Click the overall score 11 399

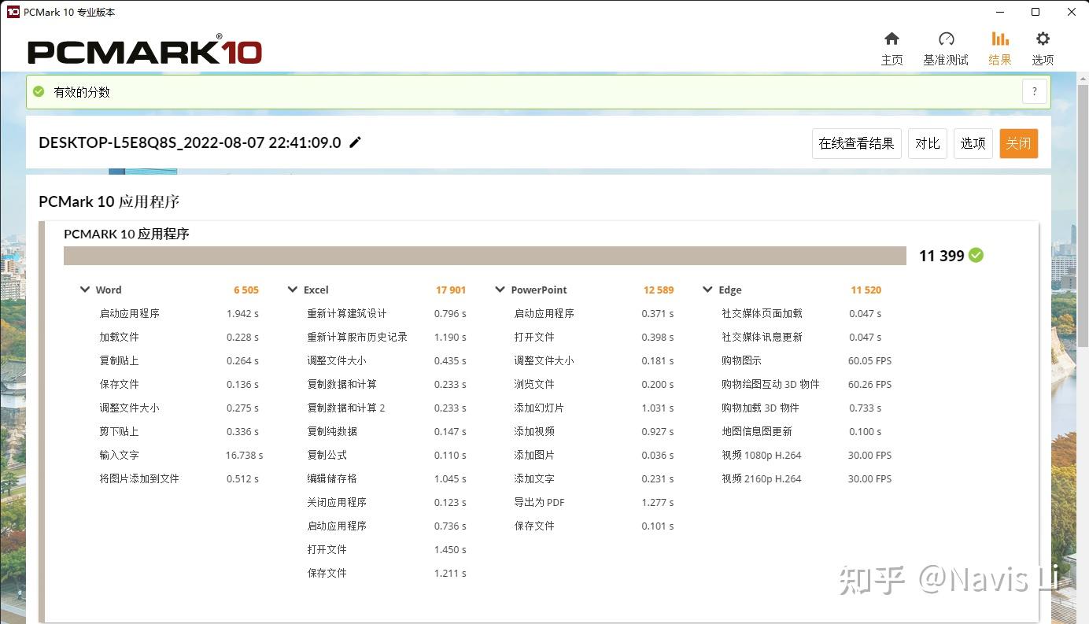tap(941, 256)
